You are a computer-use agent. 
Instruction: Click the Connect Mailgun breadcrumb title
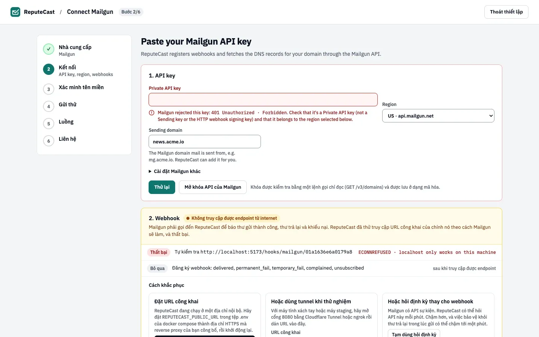[90, 12]
